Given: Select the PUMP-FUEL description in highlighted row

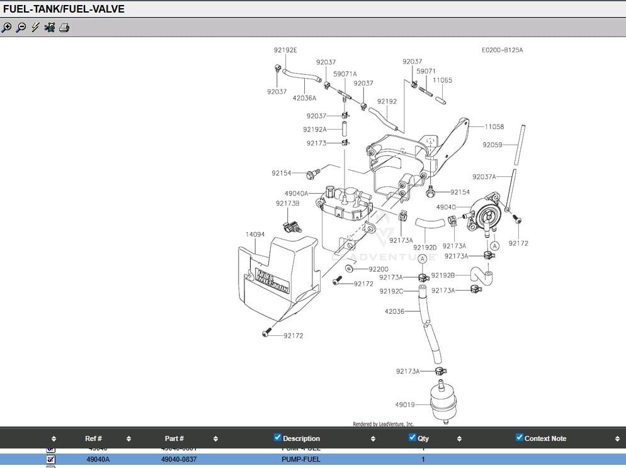Looking at the screenshot, I should (x=300, y=459).
